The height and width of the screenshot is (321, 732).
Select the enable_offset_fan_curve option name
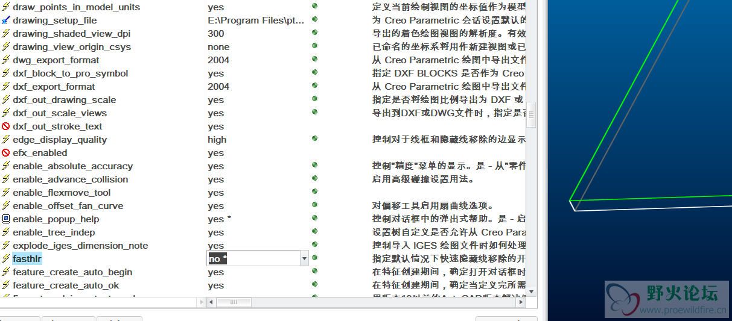68,206
